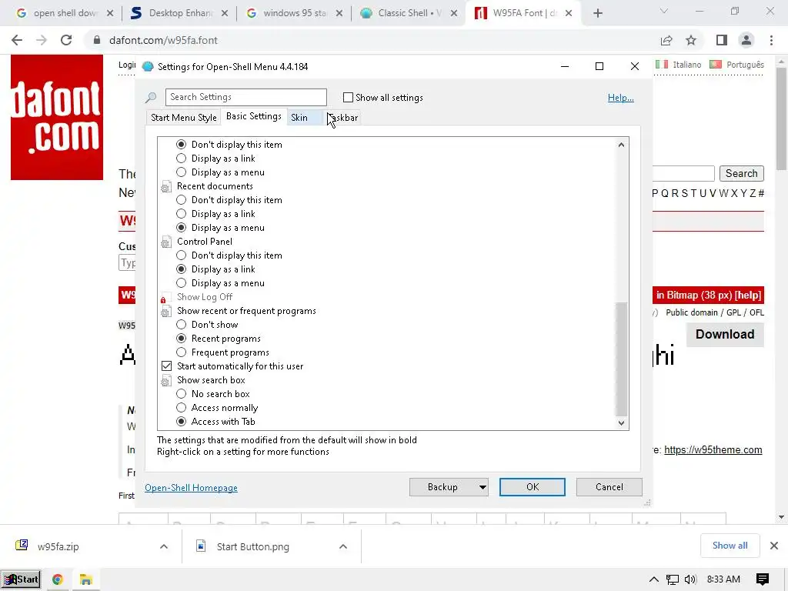Switch to Taskbar tab
The width and height of the screenshot is (788, 591).
coord(342,118)
